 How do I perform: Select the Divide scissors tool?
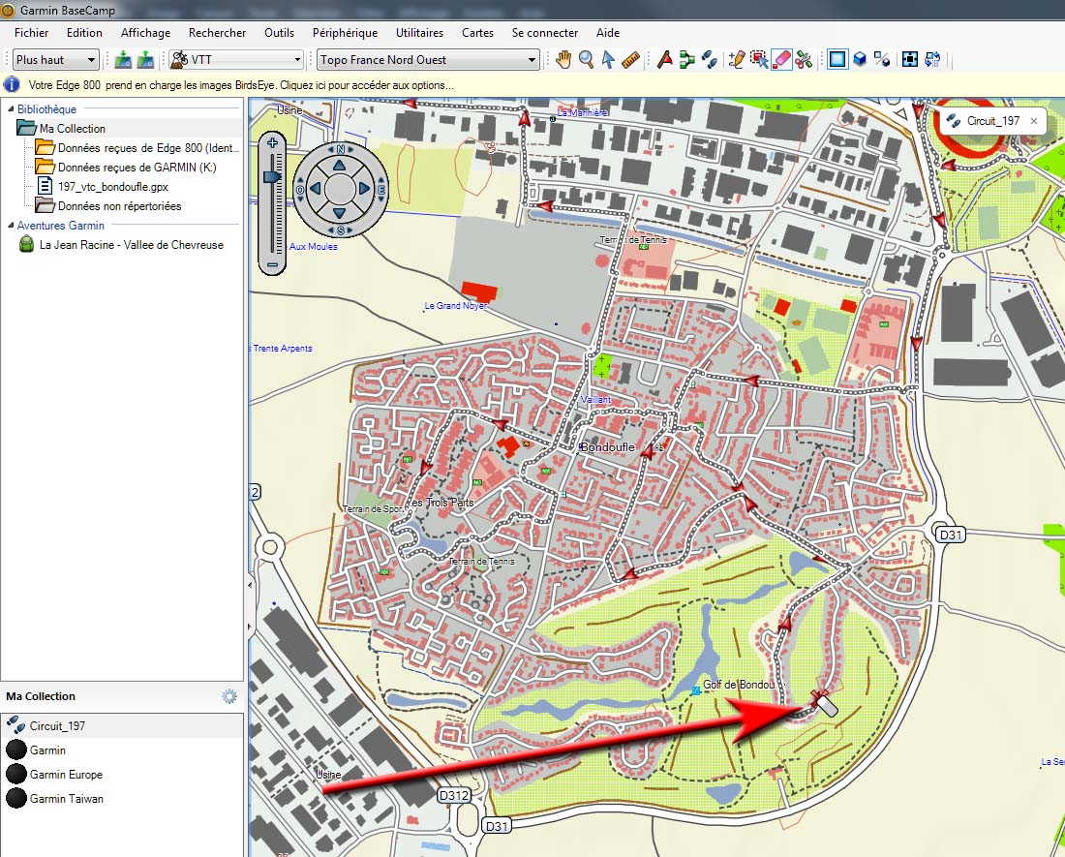[x=805, y=60]
